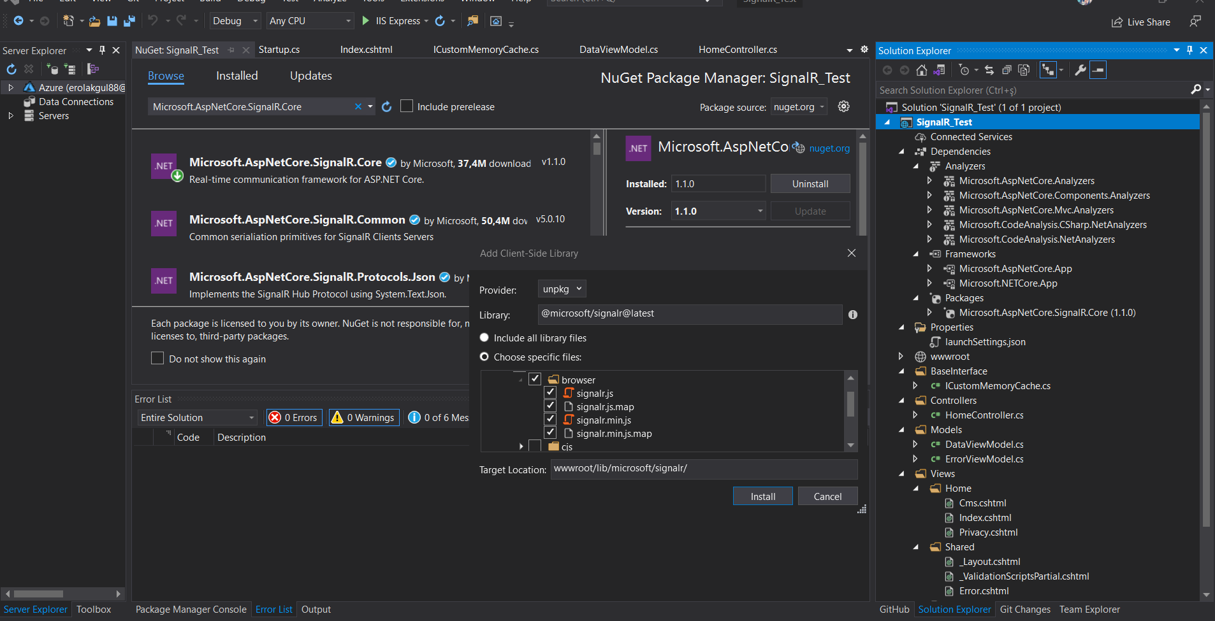The width and height of the screenshot is (1215, 621).
Task: Click the Target Location input field
Action: 703,469
